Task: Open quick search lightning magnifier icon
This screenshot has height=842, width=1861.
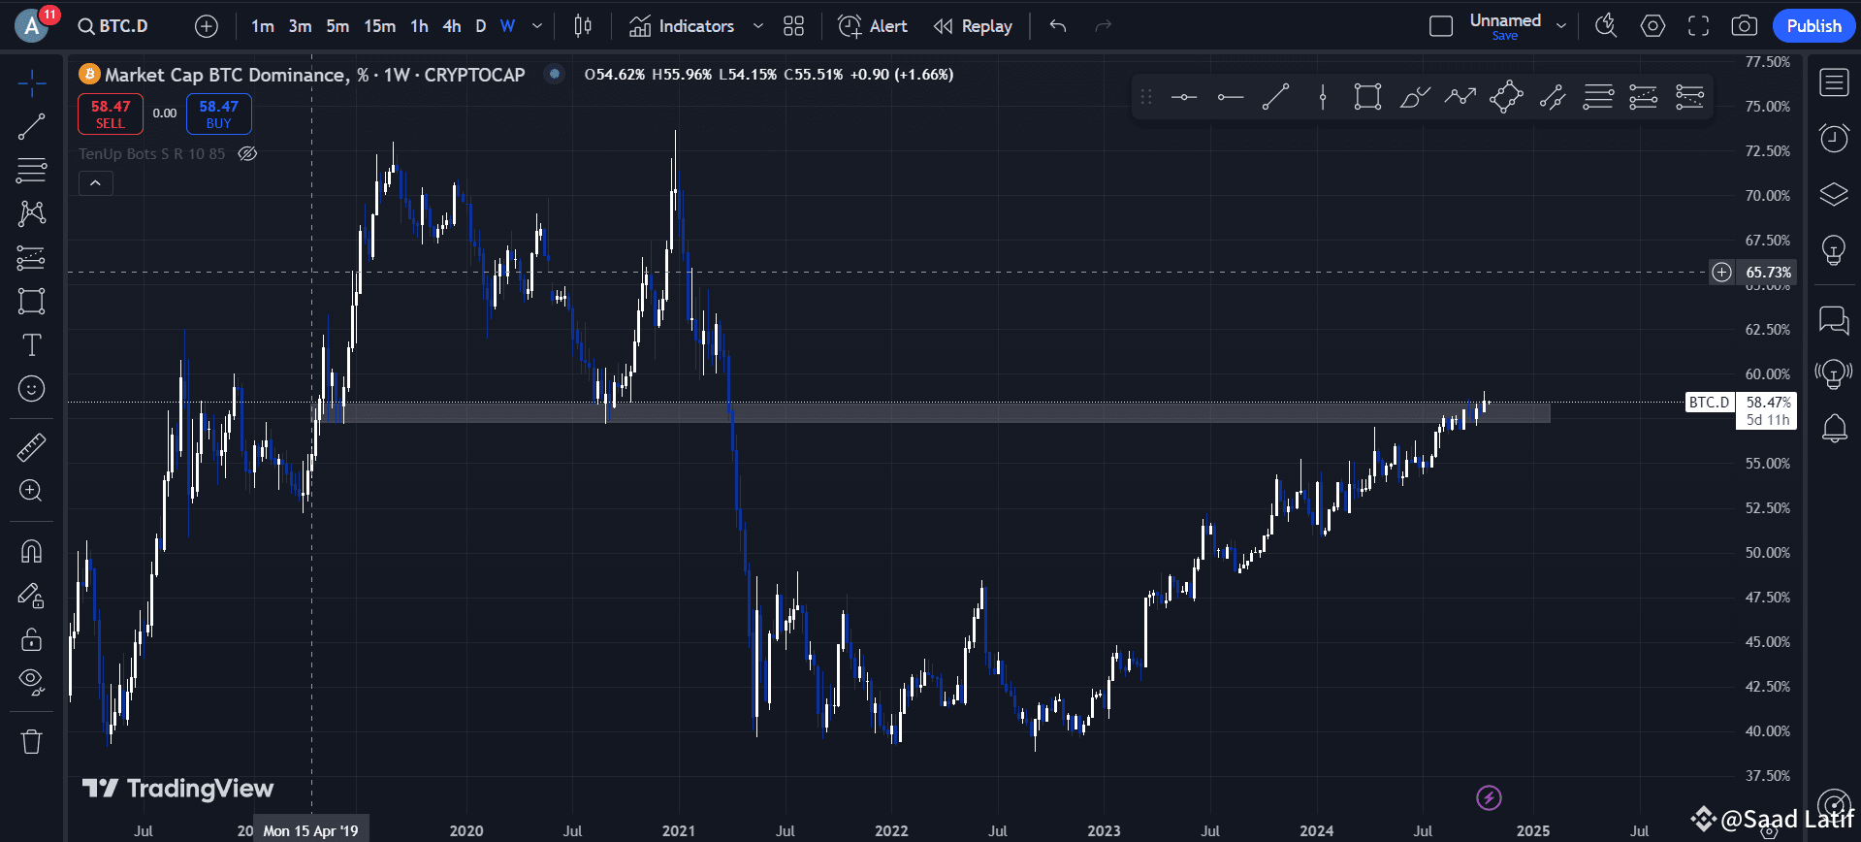Action: point(1606,26)
